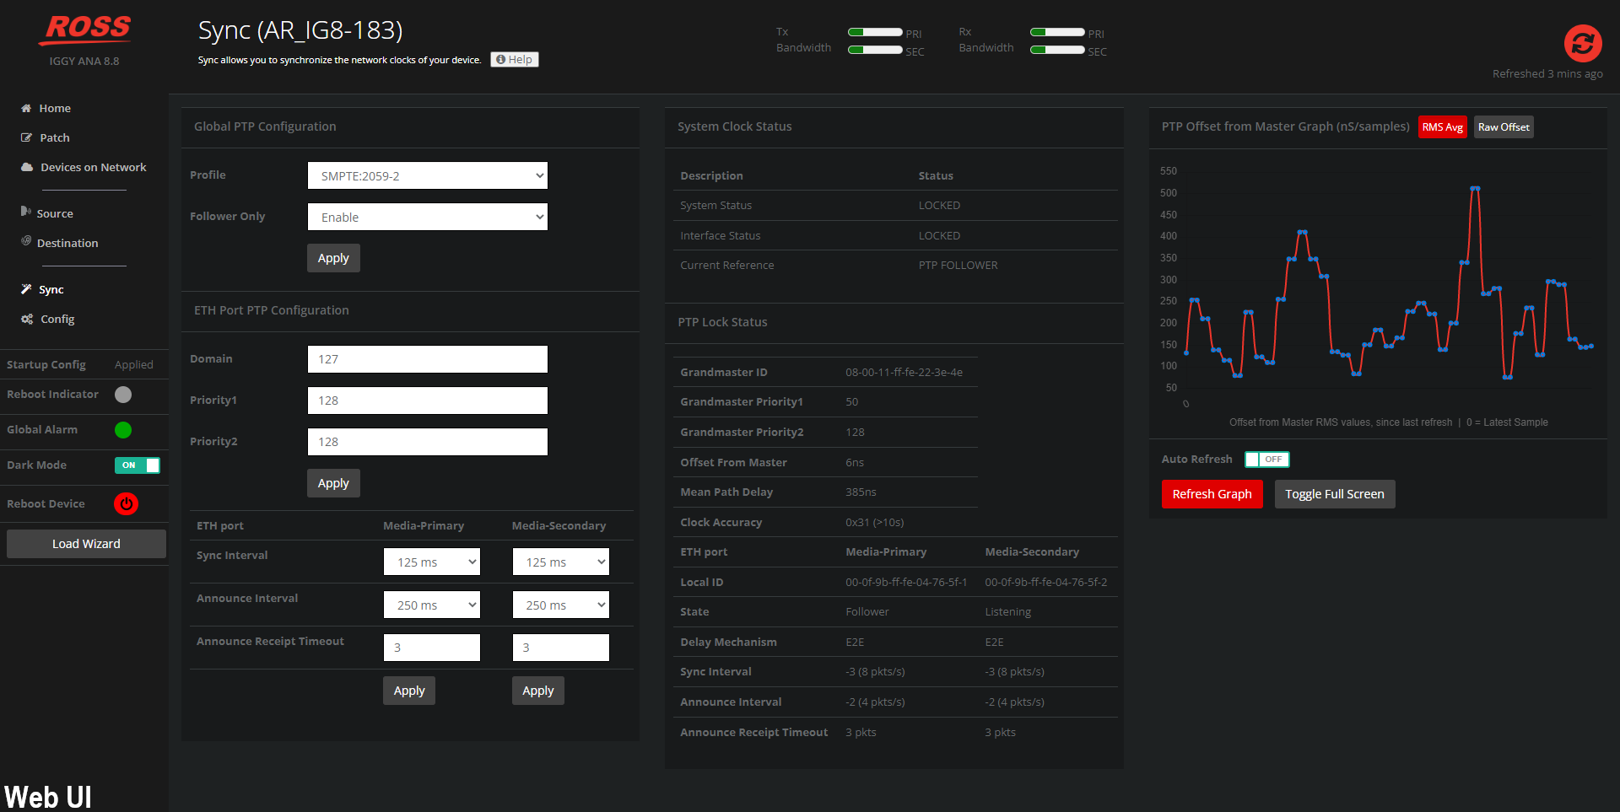Click the Devices on Network cloud icon
This screenshot has height=812, width=1620.
[x=27, y=167]
